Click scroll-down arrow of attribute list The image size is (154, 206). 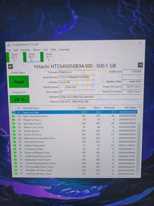click(x=137, y=174)
